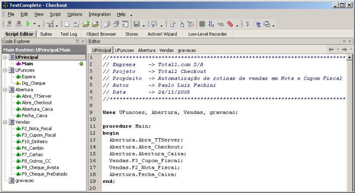
Task: Select Dig_Cheque in the Code Explorer tree
Action: click(x=33, y=83)
